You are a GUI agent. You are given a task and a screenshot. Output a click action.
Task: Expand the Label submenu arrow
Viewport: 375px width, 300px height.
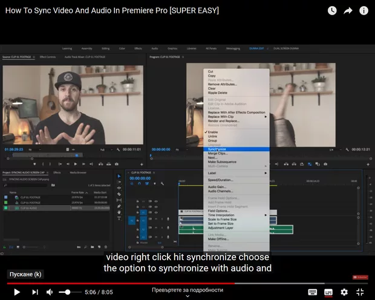pos(266,173)
